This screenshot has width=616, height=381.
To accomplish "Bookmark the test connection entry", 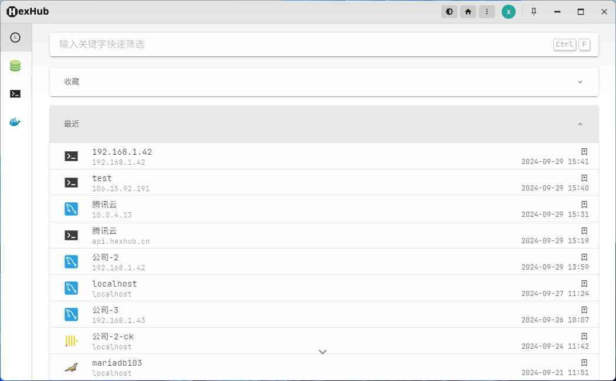I will (584, 178).
